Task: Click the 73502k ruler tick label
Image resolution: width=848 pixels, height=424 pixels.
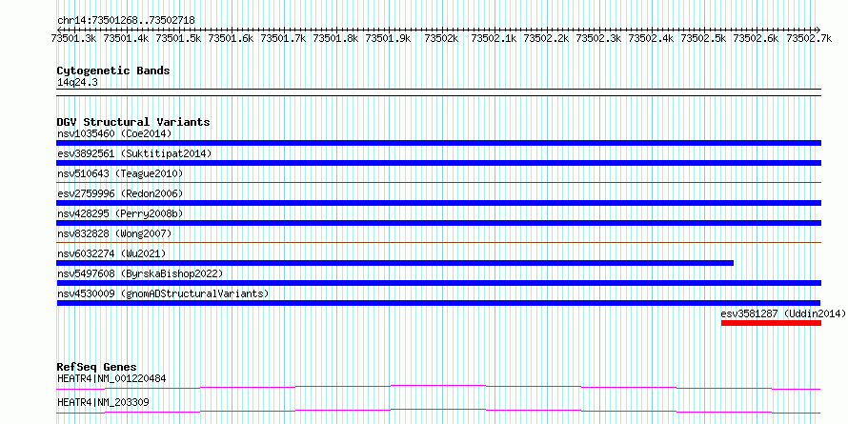Action: [x=441, y=38]
